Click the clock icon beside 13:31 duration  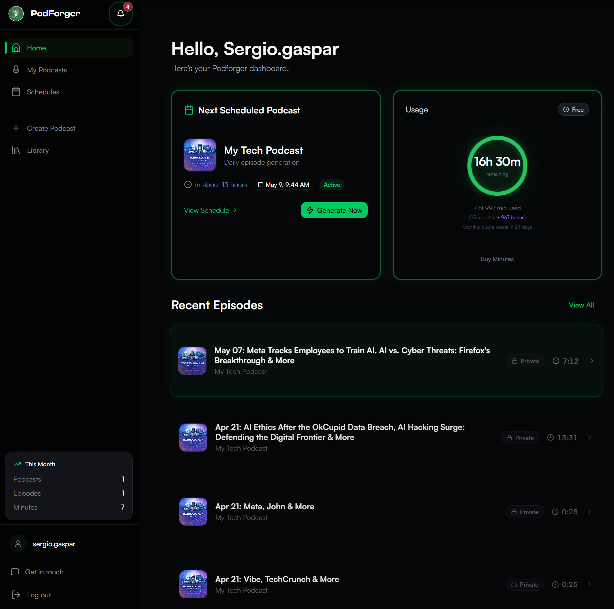pyautogui.click(x=551, y=437)
